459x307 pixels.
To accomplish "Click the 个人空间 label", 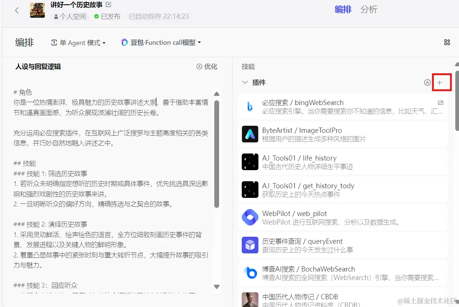I will [x=70, y=17].
